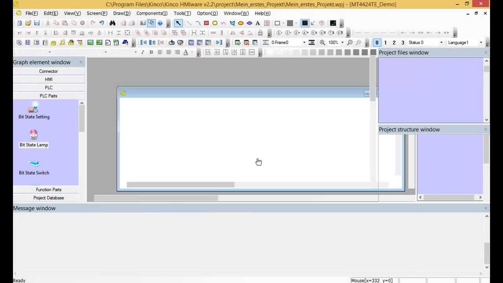This screenshot has height=283, width=503.
Task: Close the Project structure window panel
Action: click(x=486, y=129)
